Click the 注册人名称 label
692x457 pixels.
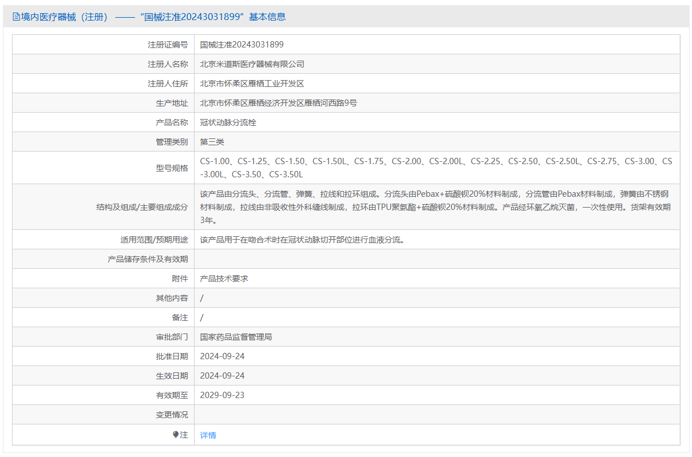point(168,64)
